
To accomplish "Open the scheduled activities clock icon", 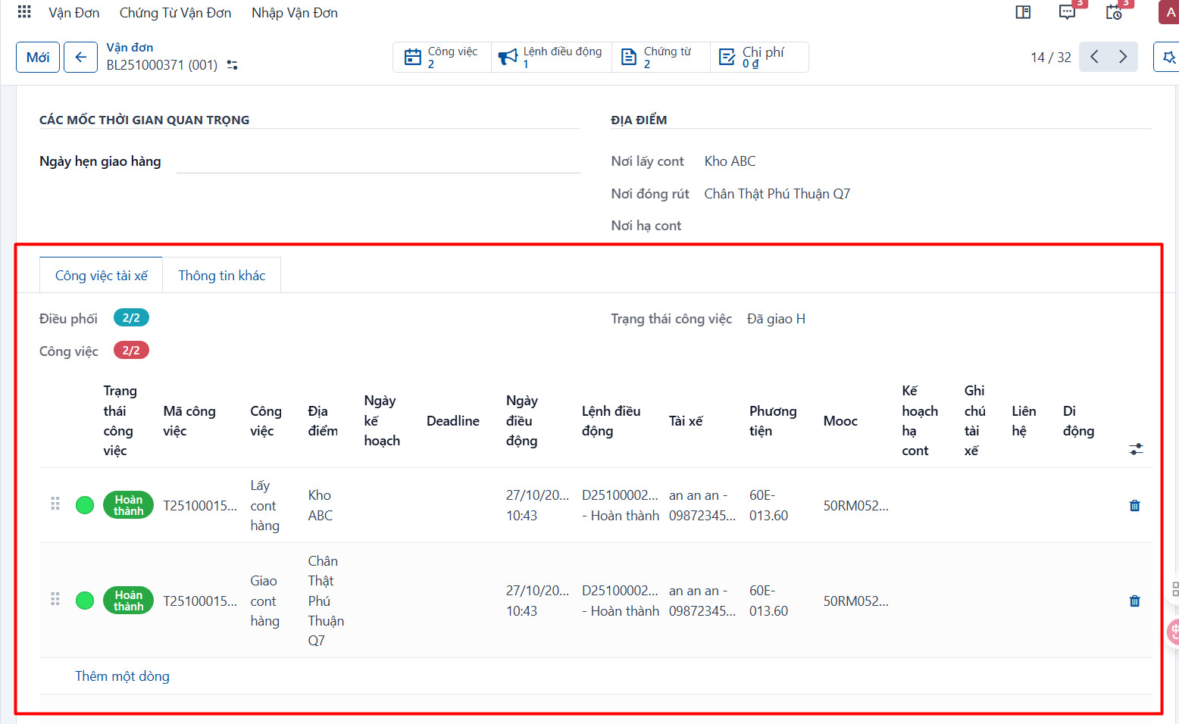I will tap(1114, 12).
